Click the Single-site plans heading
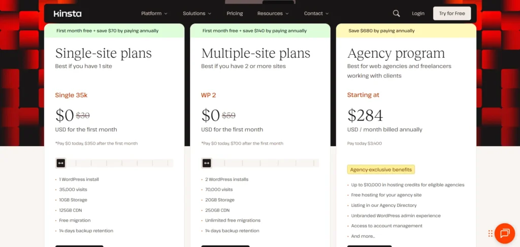Viewport: 520px width, 247px height. tap(104, 53)
